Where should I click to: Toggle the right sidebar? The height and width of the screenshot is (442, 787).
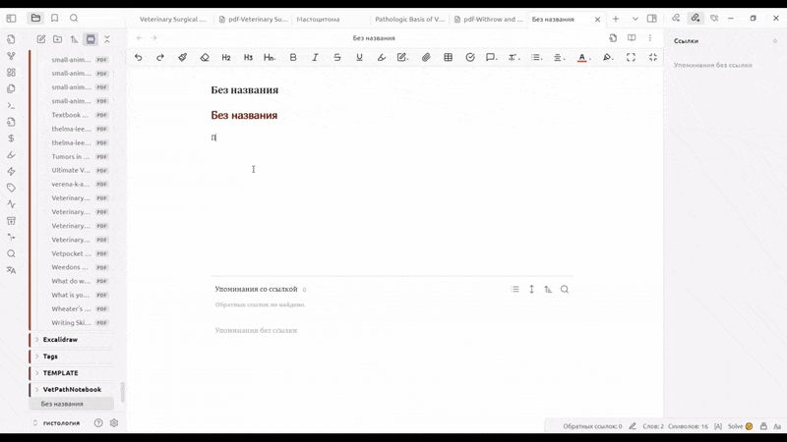(652, 19)
